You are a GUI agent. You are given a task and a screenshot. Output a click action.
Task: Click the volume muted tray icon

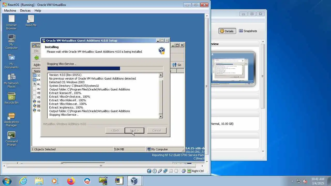coord(305,181)
